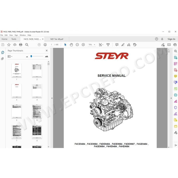This screenshot has width=178, height=178.
Task: Click the Sign In link
Action: pos(171,39)
